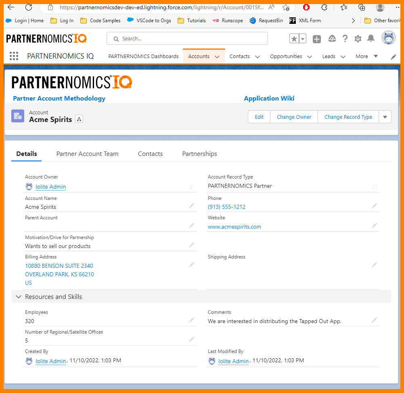Edit the Parent Account field pencil

pyautogui.click(x=192, y=226)
